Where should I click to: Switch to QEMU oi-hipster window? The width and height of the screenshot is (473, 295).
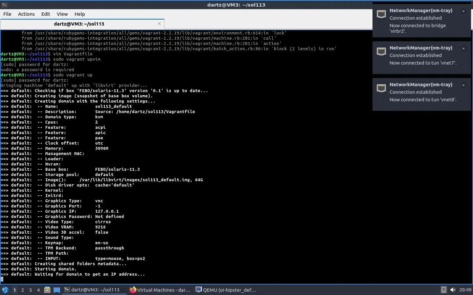(226, 290)
